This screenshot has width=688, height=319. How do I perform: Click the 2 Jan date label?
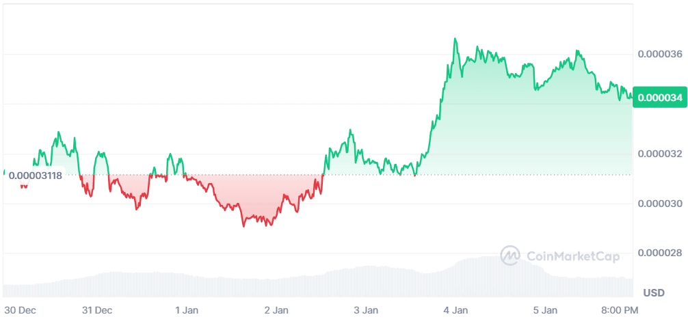(276, 310)
